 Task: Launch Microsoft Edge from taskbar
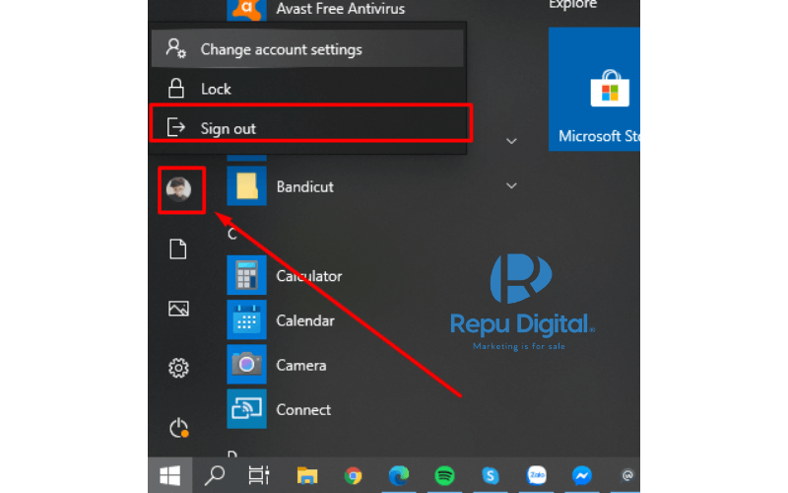tap(399, 475)
